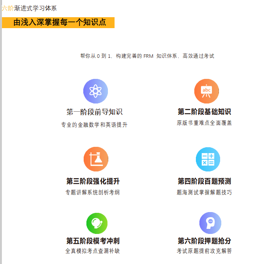
Task: Click the blue calculator icon
Action: pos(208,159)
